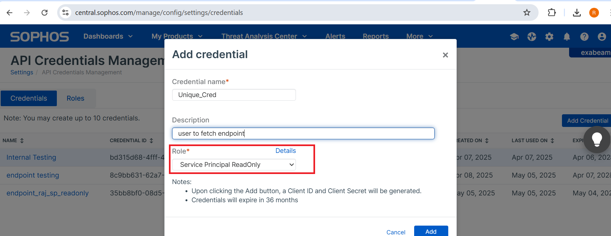This screenshot has width=611, height=236.
Task: Click the lightbulb assistant floating icon
Action: 597,140
